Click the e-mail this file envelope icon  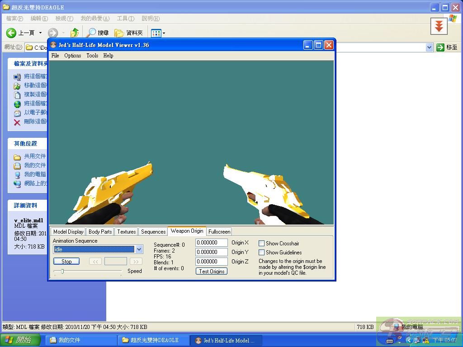(17, 113)
